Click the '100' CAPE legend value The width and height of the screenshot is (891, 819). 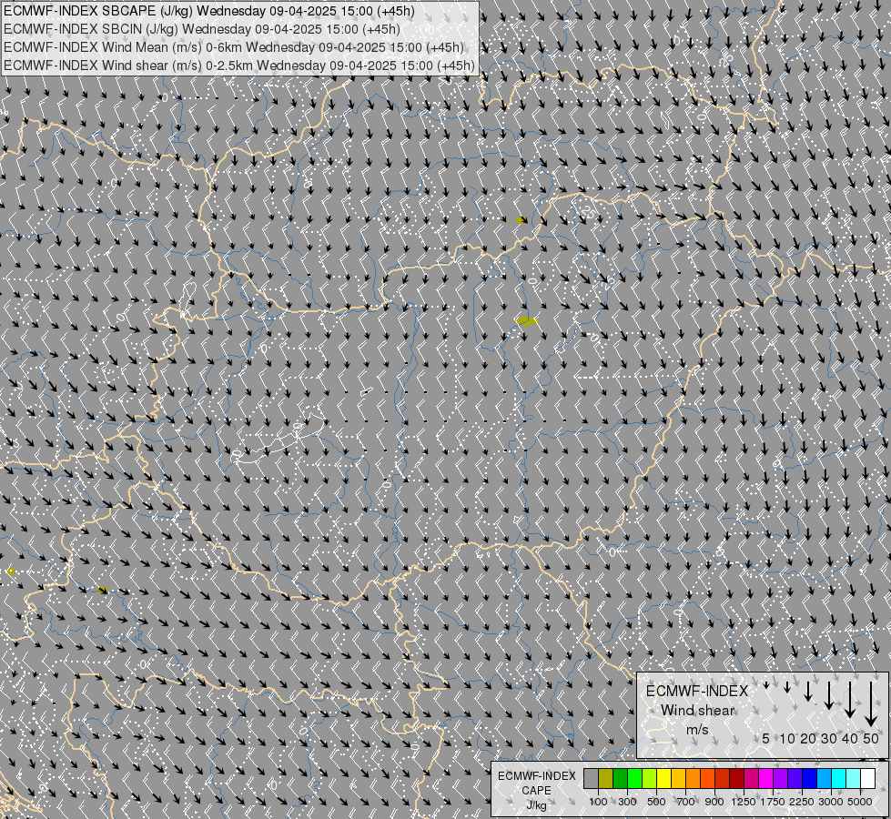pos(598,802)
